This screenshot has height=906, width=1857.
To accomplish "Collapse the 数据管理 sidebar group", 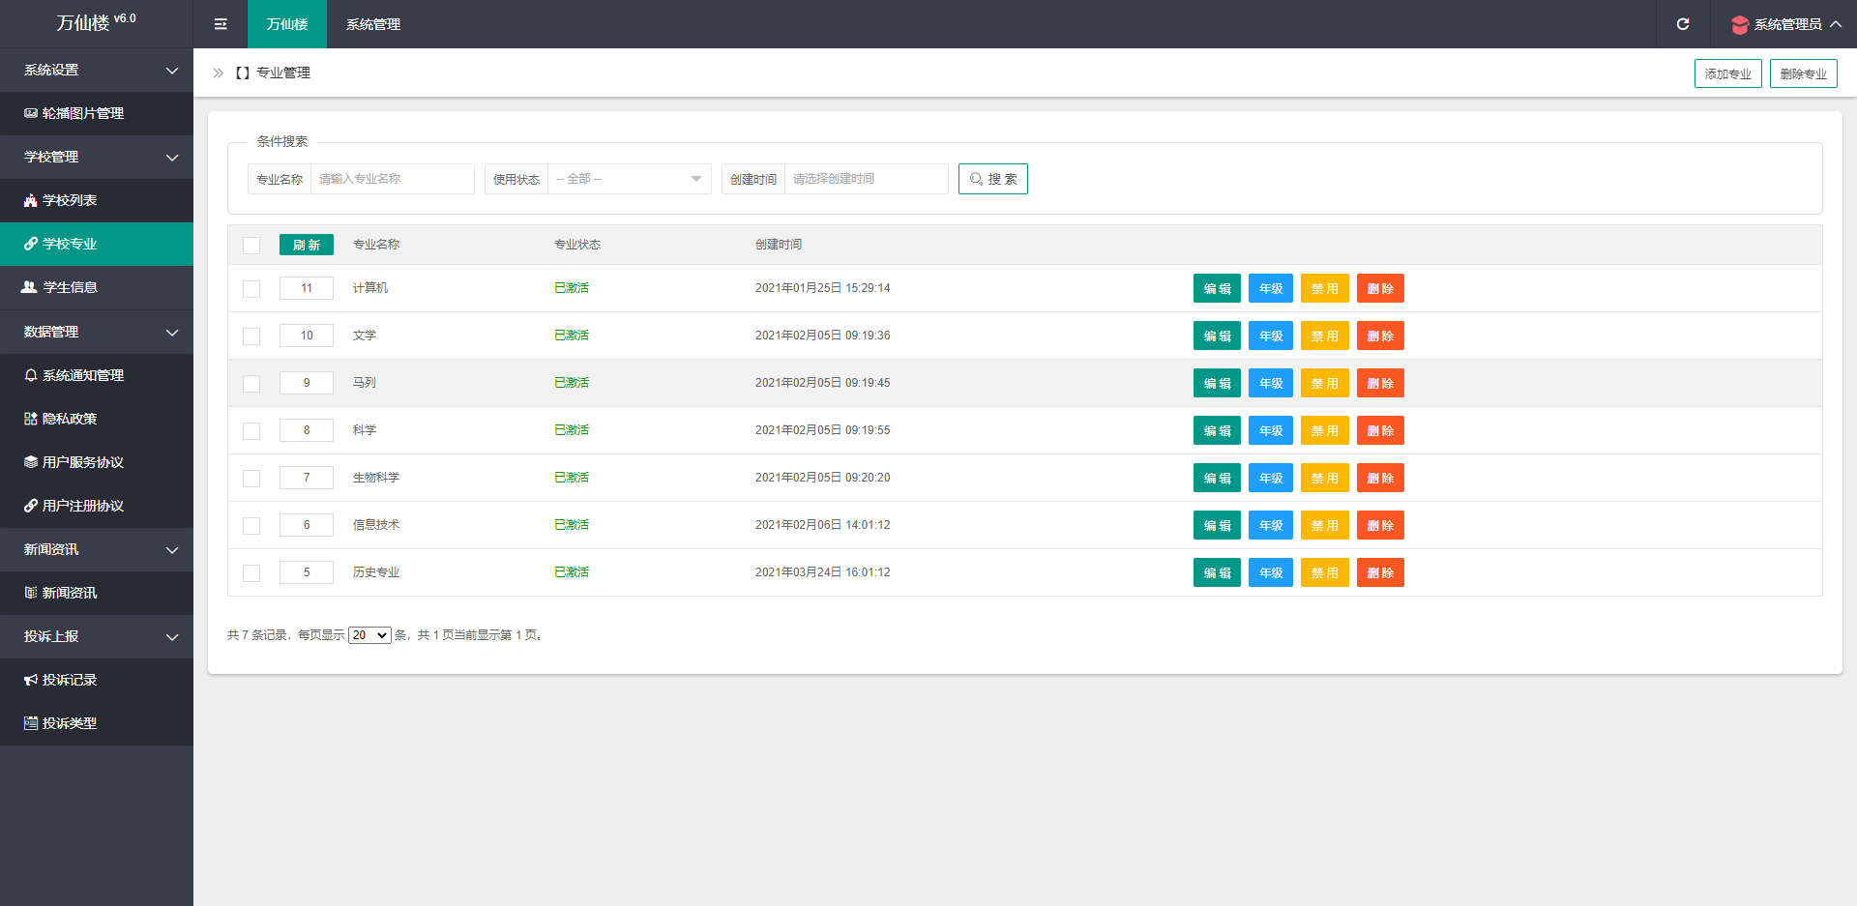I will pyautogui.click(x=97, y=332).
